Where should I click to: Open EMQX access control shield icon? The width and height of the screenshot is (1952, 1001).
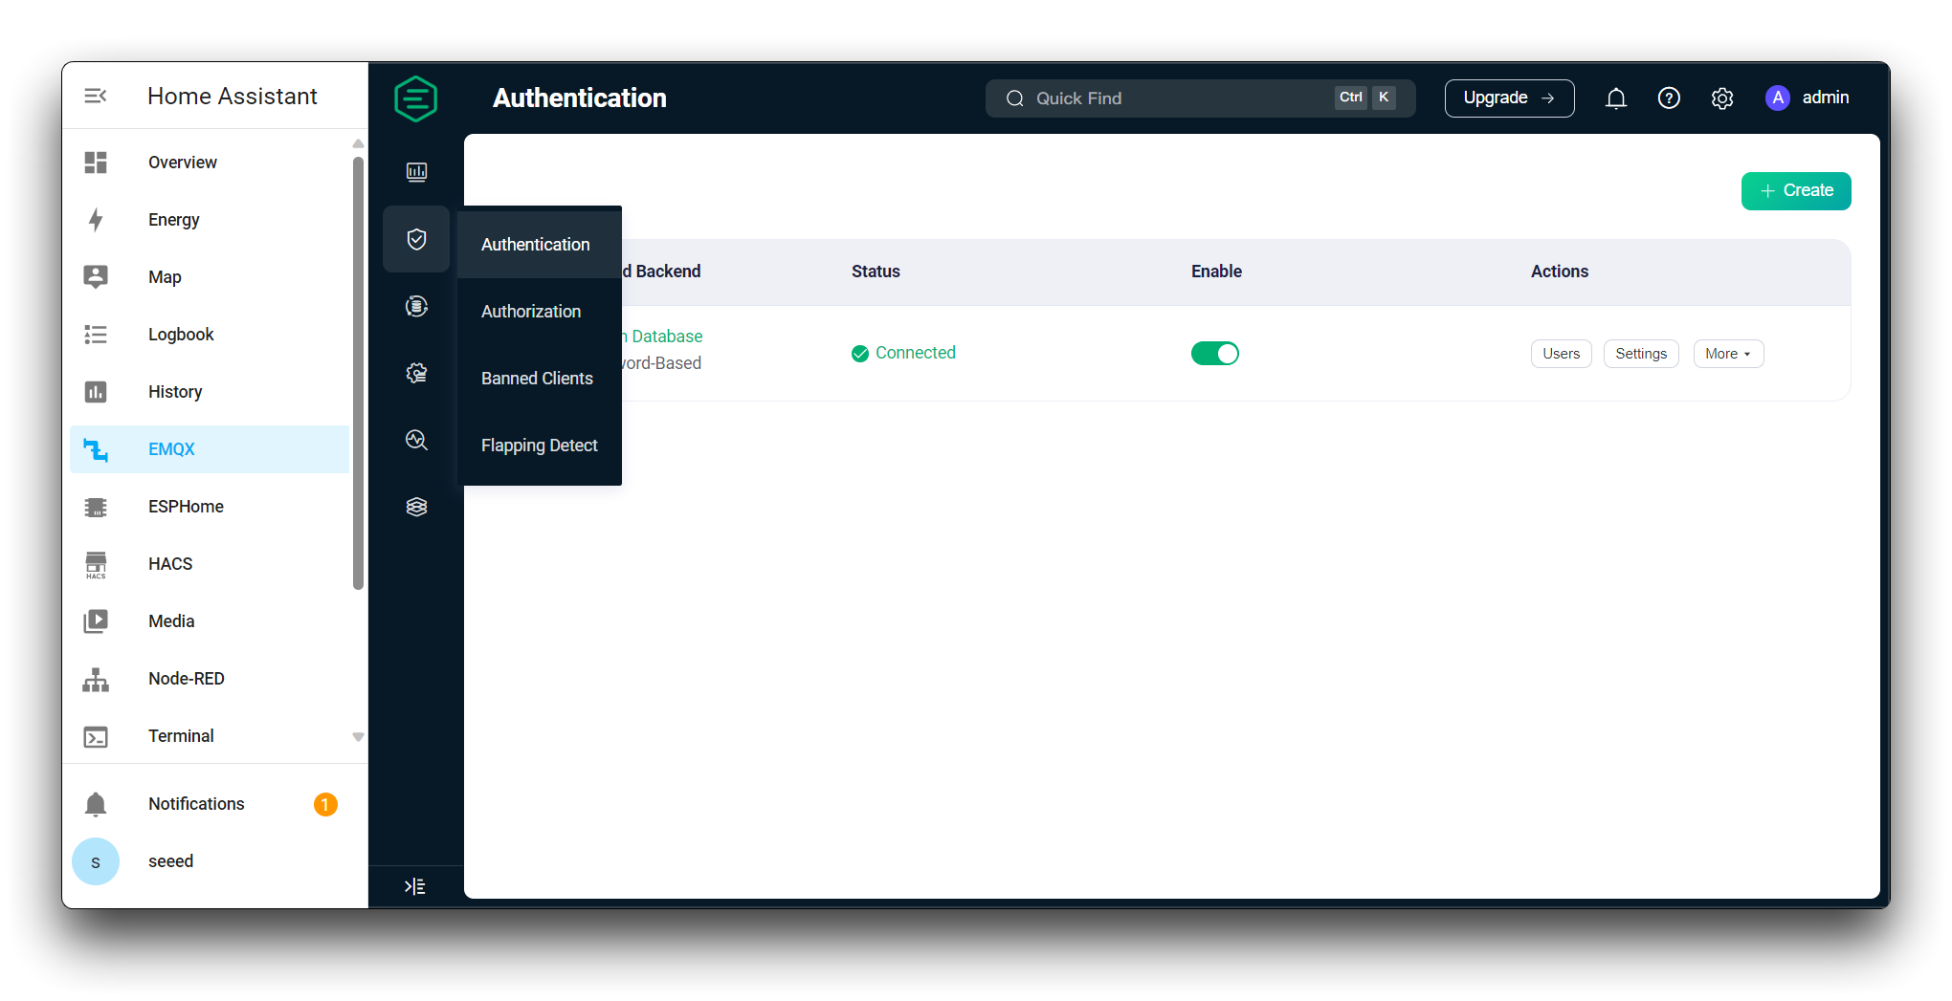tap(416, 239)
